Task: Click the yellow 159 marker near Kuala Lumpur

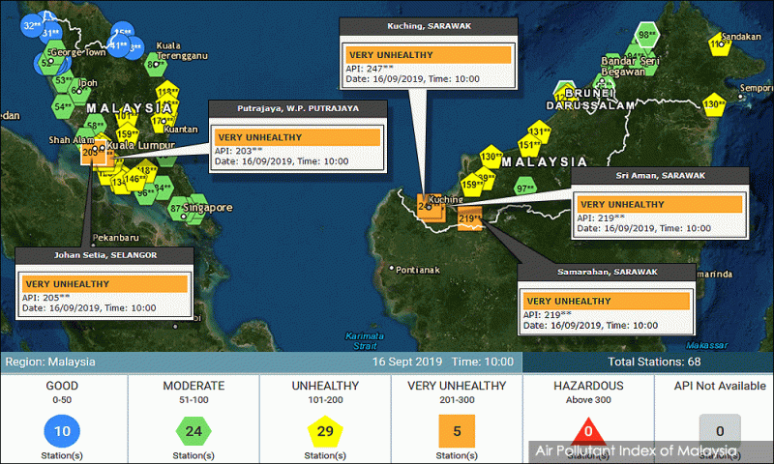Action: 127,134
